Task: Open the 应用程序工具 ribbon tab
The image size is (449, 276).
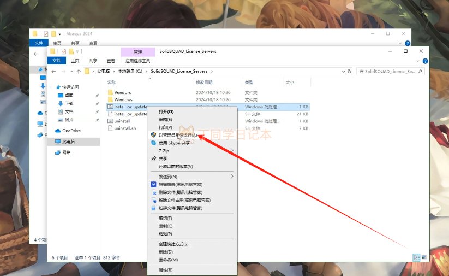Action: click(137, 61)
